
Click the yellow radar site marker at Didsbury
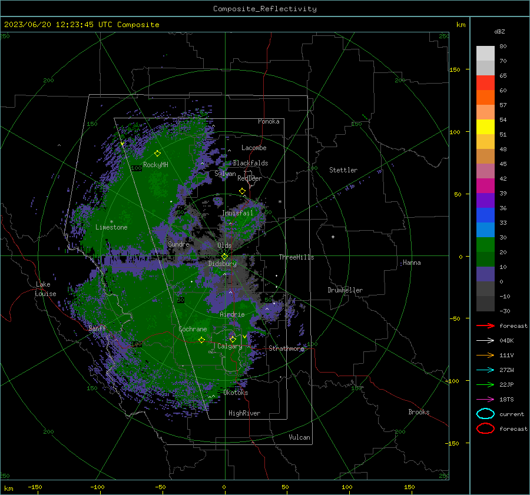tap(225, 256)
